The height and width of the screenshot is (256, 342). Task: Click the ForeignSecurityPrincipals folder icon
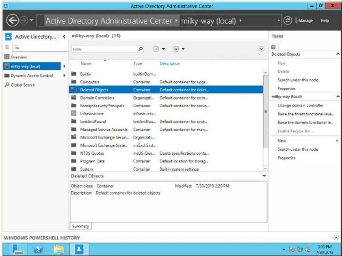click(74, 105)
